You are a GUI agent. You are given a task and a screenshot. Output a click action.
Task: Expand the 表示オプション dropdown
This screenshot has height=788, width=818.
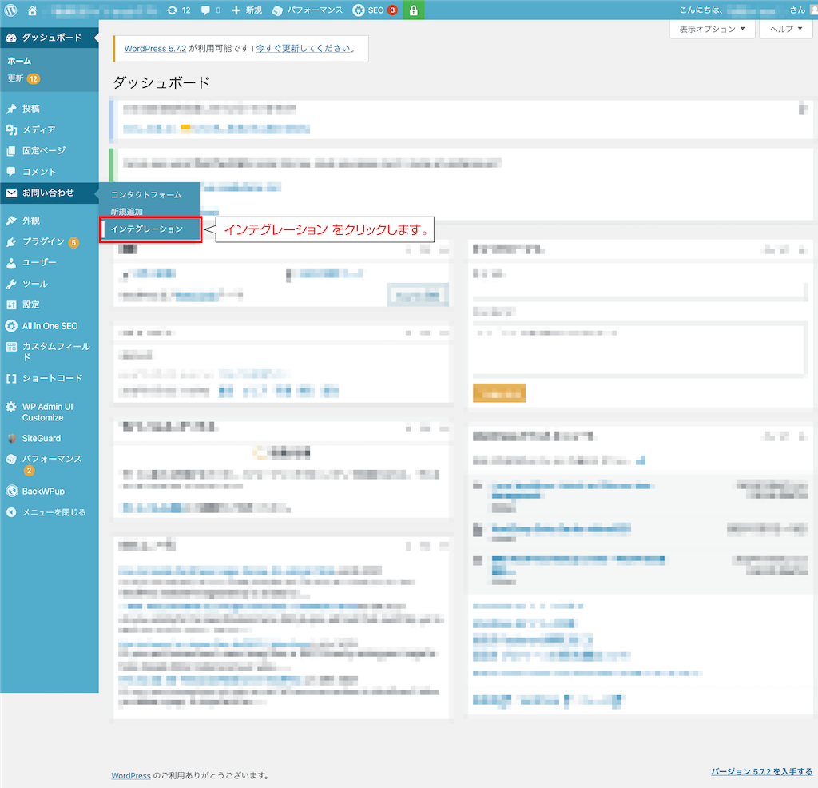[712, 29]
